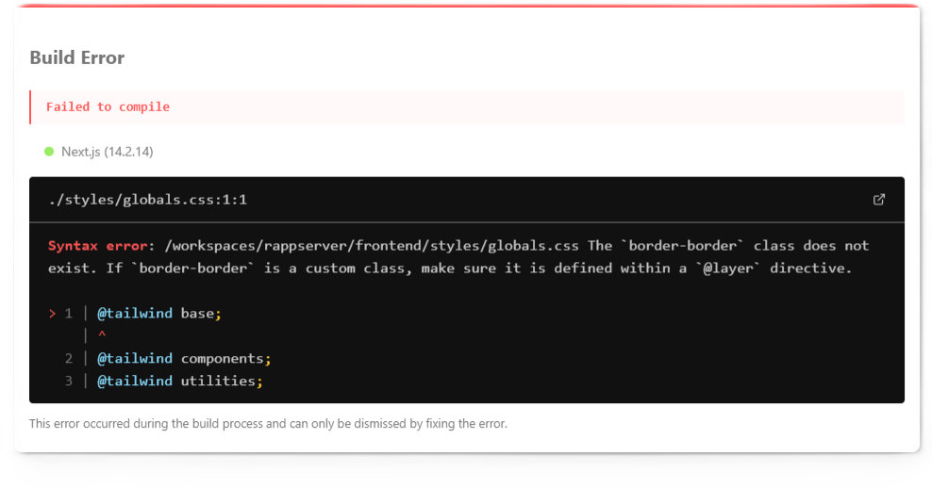Open globals.css in editor via external-link icon
The width and height of the screenshot is (932, 504).
click(878, 200)
